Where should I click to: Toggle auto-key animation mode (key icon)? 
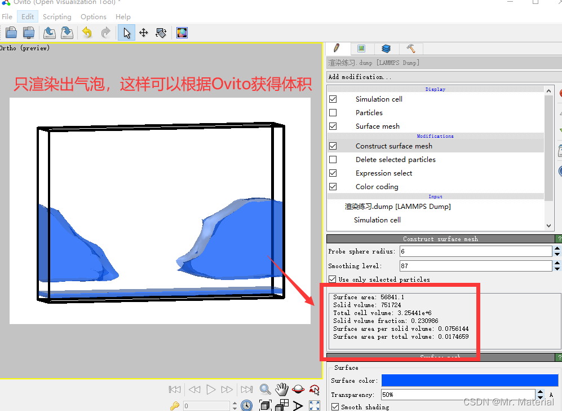point(175,406)
